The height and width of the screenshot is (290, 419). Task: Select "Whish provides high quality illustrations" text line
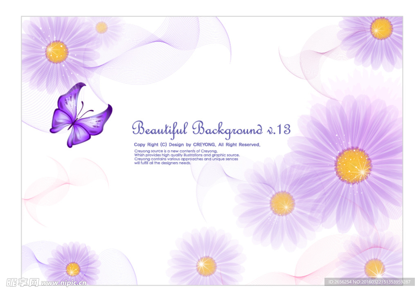(x=187, y=155)
